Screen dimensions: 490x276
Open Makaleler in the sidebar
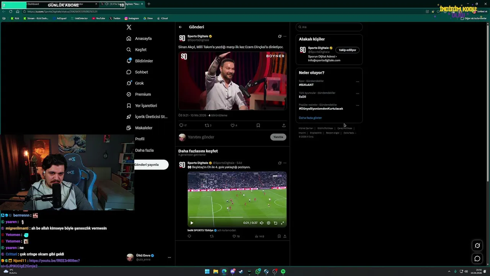139,128
